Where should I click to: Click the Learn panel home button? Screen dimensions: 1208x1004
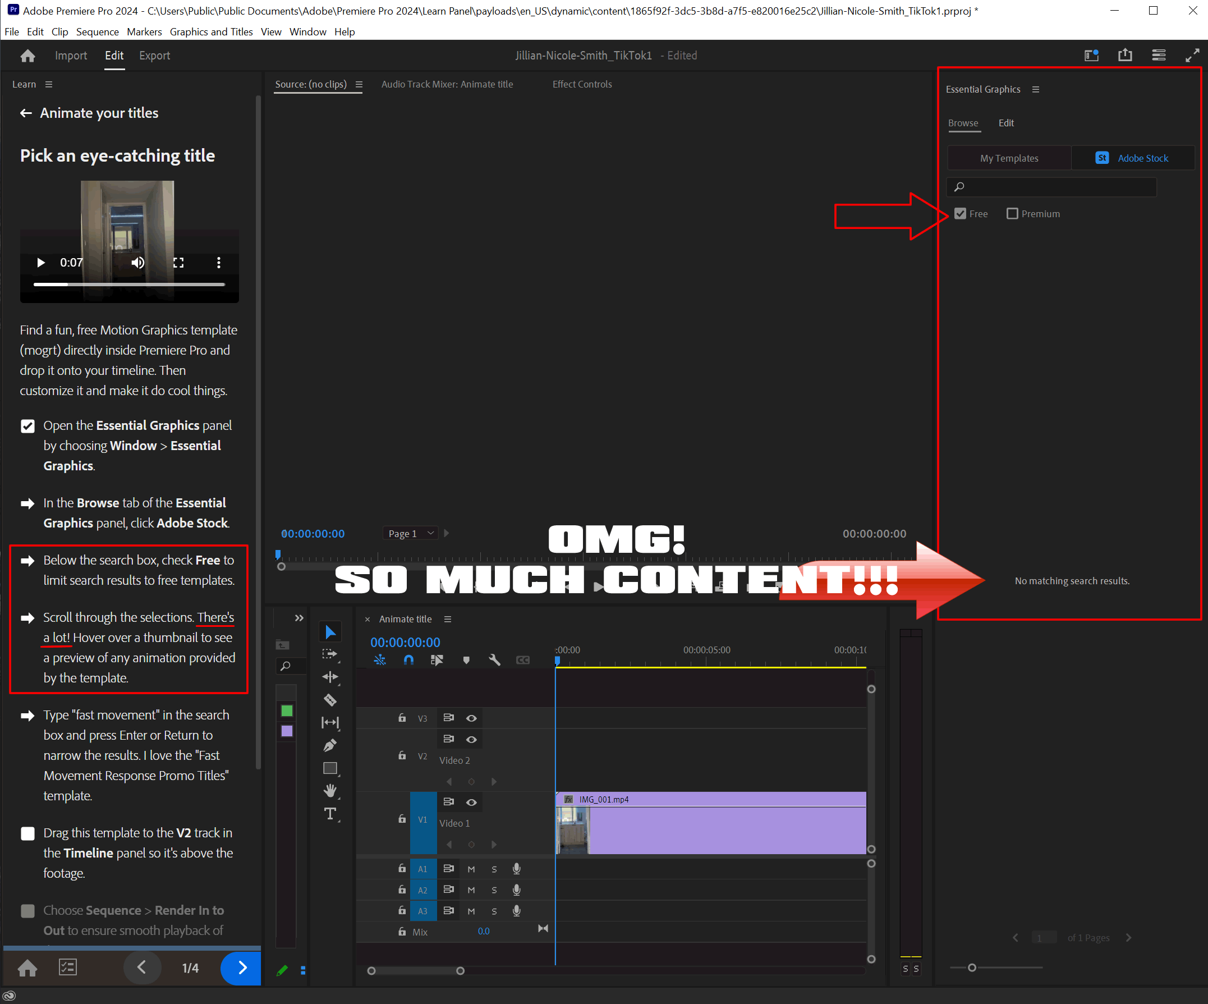pyautogui.click(x=27, y=968)
